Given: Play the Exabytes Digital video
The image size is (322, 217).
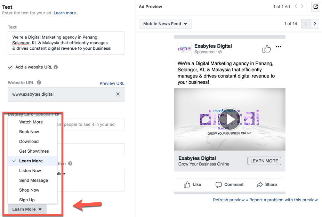Looking at the screenshot, I should [x=230, y=119].
